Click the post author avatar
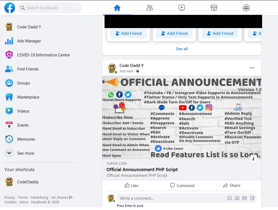Image resolution: width=278 pixels, height=210 pixels. [112, 68]
